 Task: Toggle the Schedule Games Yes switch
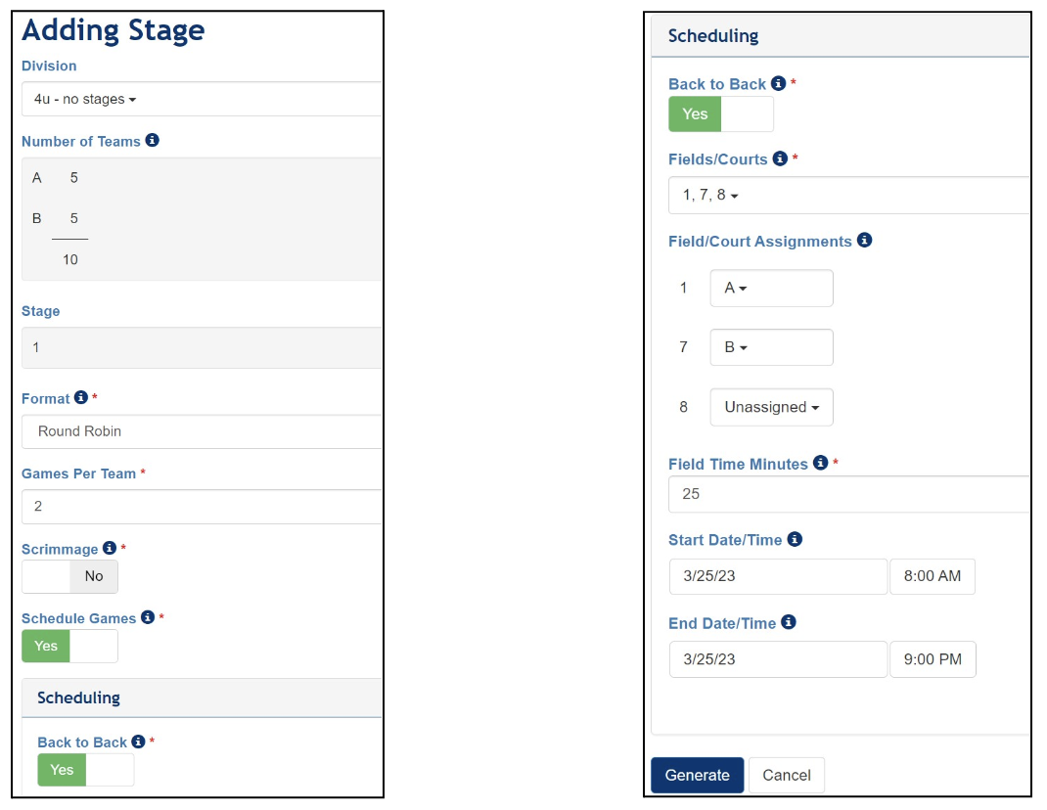pyautogui.click(x=69, y=646)
